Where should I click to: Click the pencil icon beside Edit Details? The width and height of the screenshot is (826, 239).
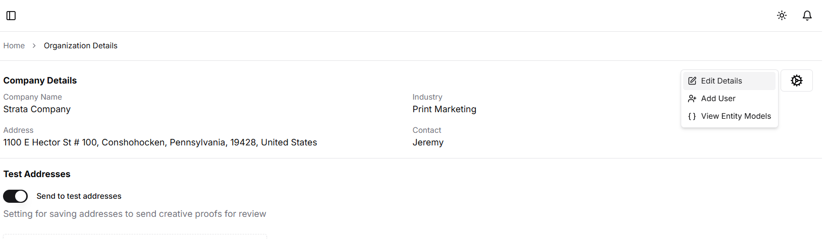pos(692,81)
